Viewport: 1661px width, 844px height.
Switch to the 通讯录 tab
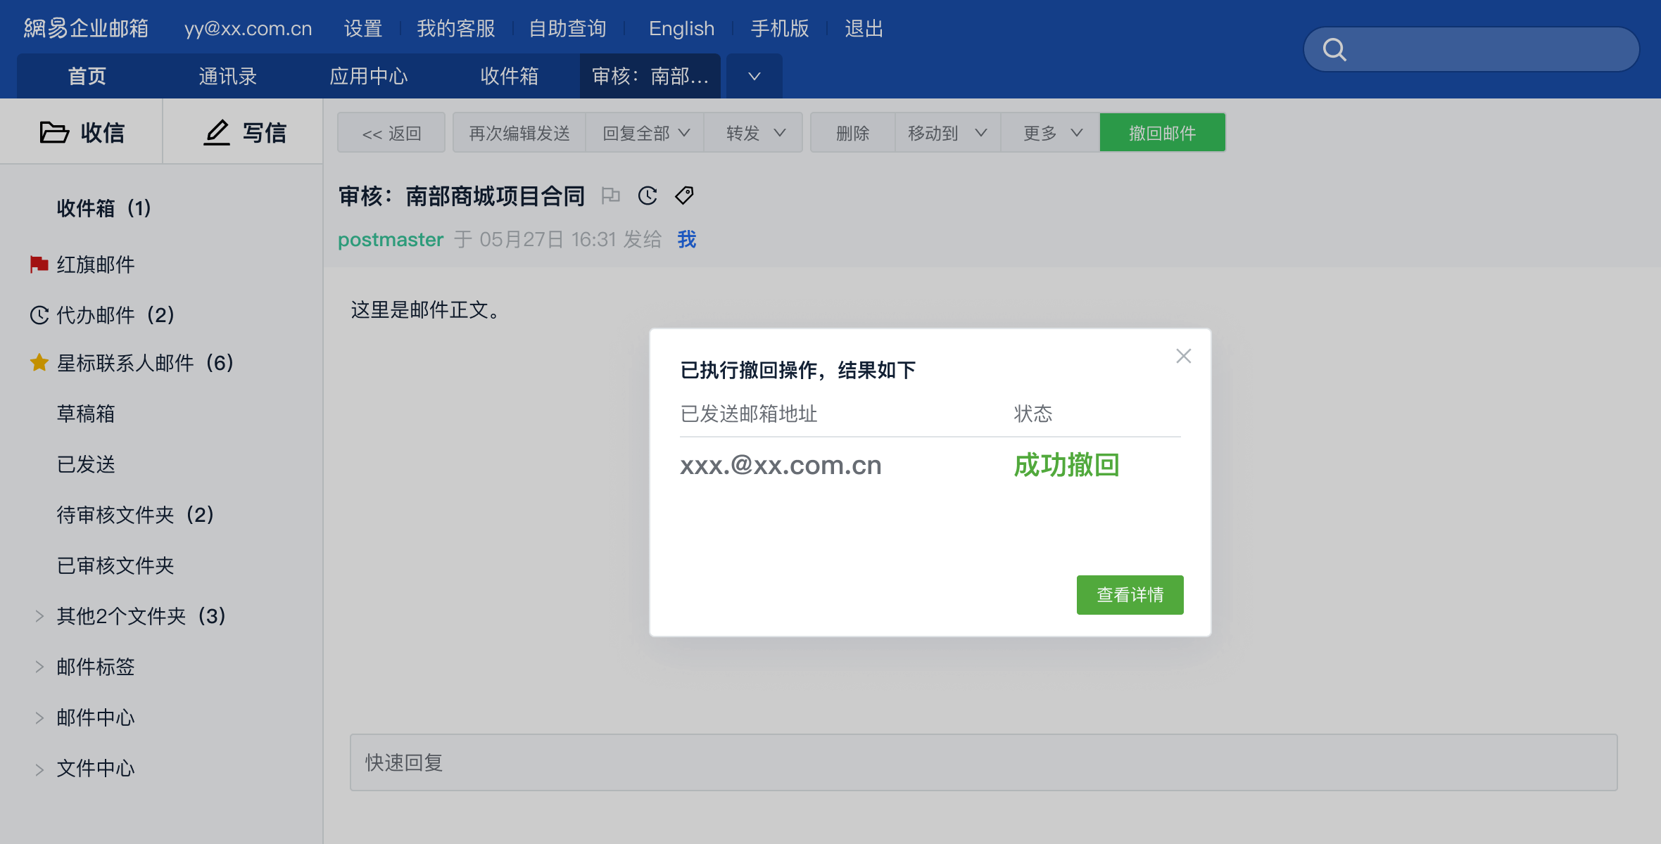pos(227,76)
